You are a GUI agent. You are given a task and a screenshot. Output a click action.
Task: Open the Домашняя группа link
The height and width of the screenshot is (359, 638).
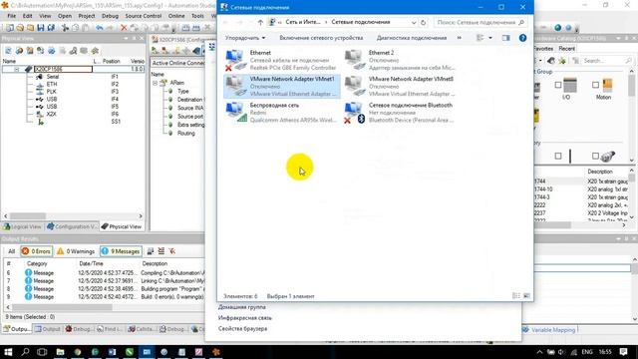(x=241, y=307)
